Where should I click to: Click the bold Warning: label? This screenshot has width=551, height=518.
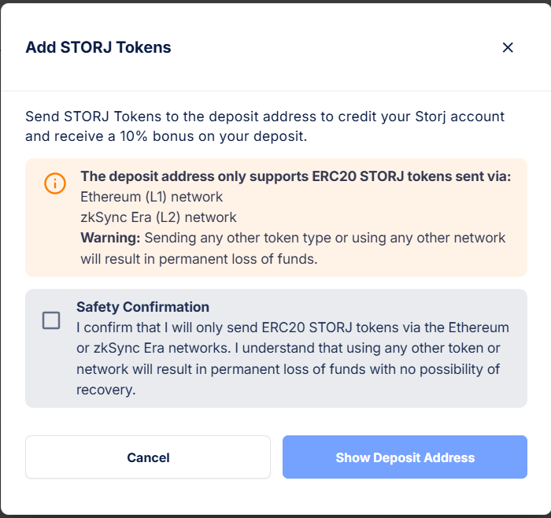110,238
